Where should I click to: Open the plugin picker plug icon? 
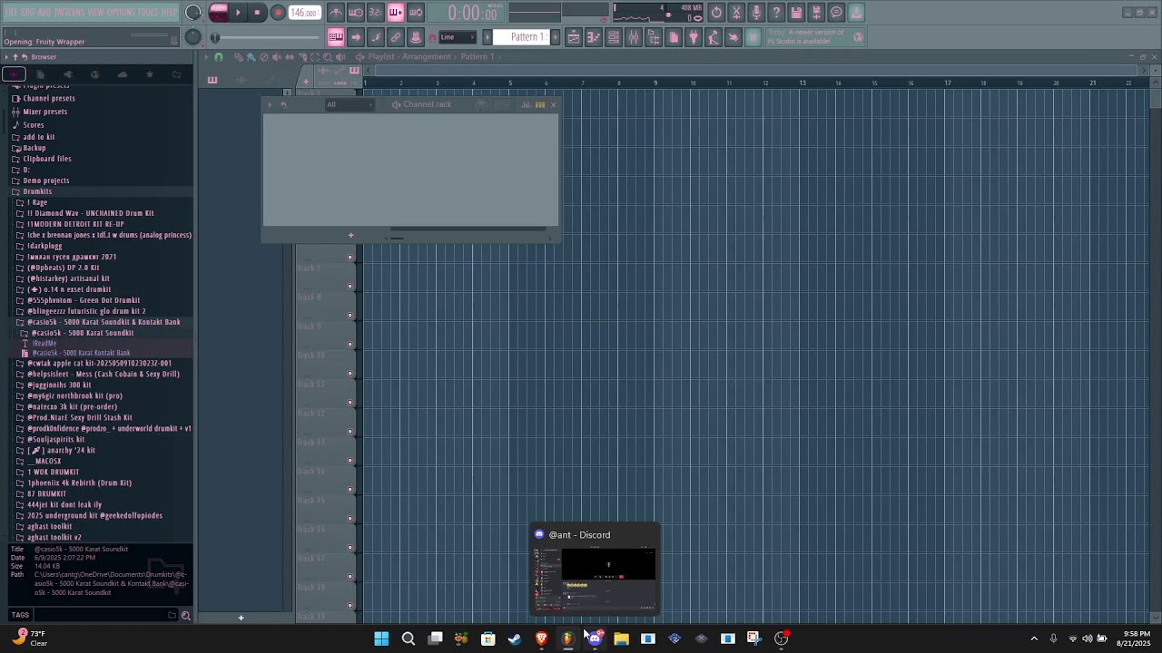click(x=694, y=37)
